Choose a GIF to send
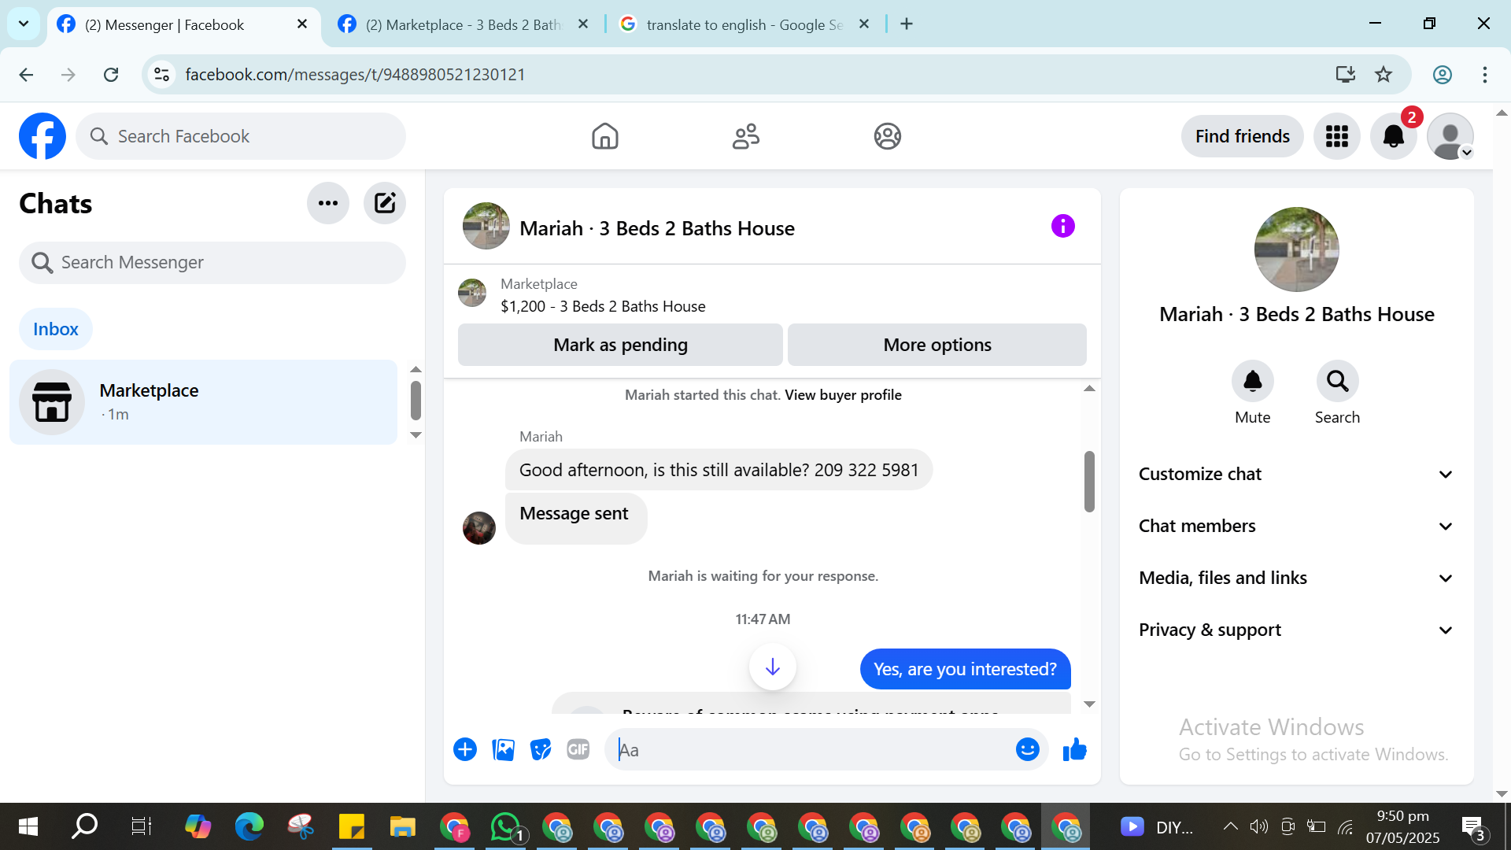 (578, 750)
